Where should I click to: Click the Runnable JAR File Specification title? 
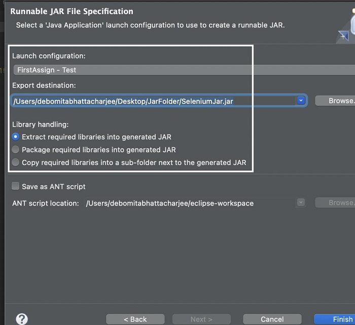(x=72, y=11)
